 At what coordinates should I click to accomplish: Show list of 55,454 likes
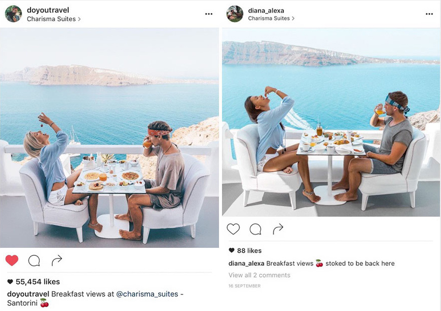pos(33,281)
